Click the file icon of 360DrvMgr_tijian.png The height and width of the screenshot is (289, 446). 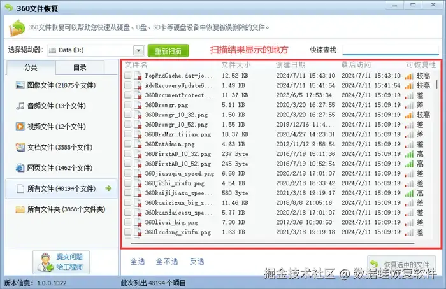[138, 134]
